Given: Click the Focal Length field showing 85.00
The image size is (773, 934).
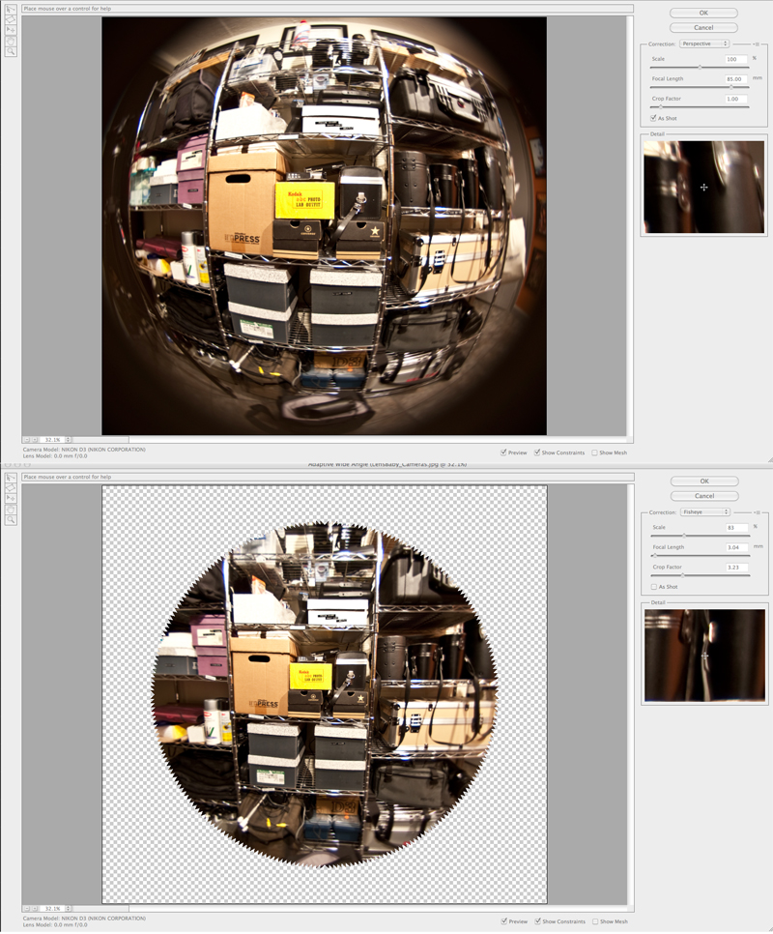Looking at the screenshot, I should [736, 78].
